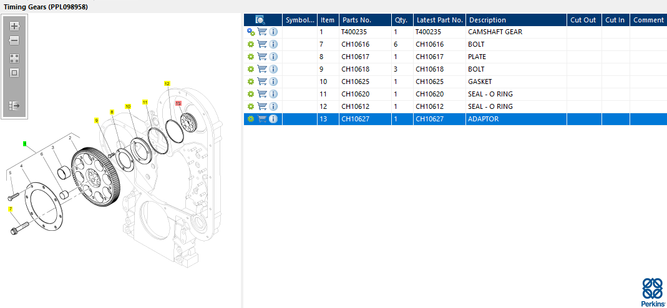Add O ring CH10620 to the cart
Image resolution: width=667 pixels, height=308 pixels.
point(262,94)
